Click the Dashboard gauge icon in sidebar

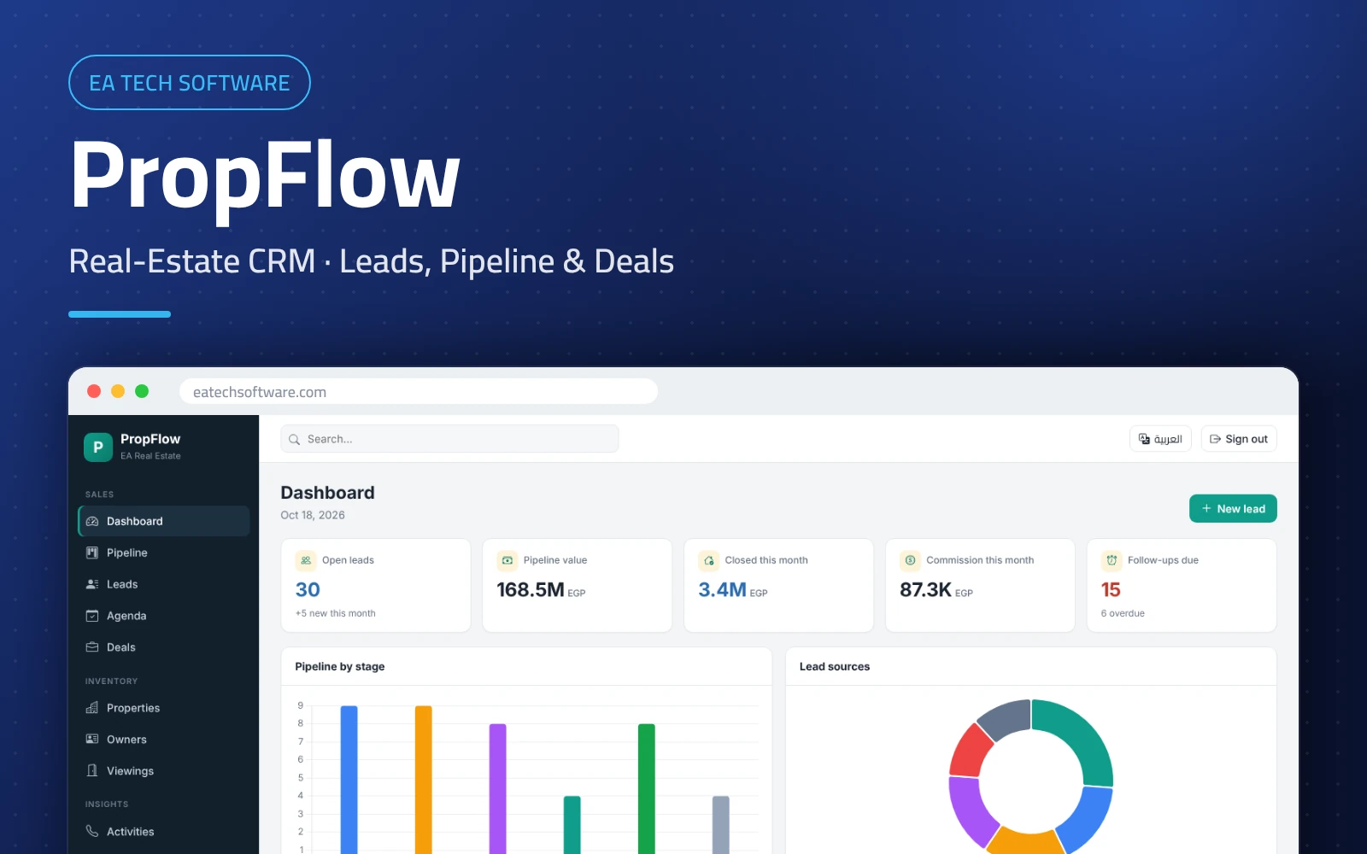point(92,521)
